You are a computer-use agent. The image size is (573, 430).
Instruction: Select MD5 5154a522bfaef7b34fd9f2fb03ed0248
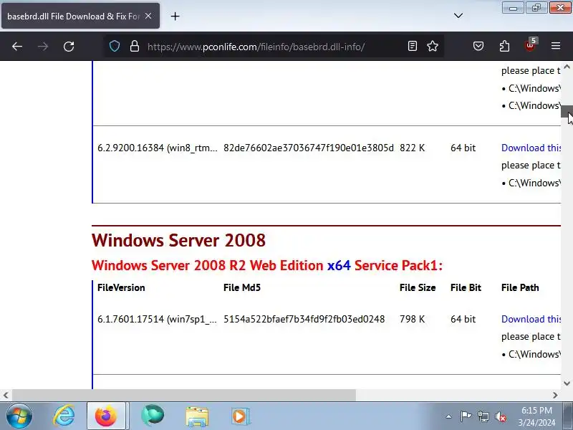pyautogui.click(x=304, y=319)
